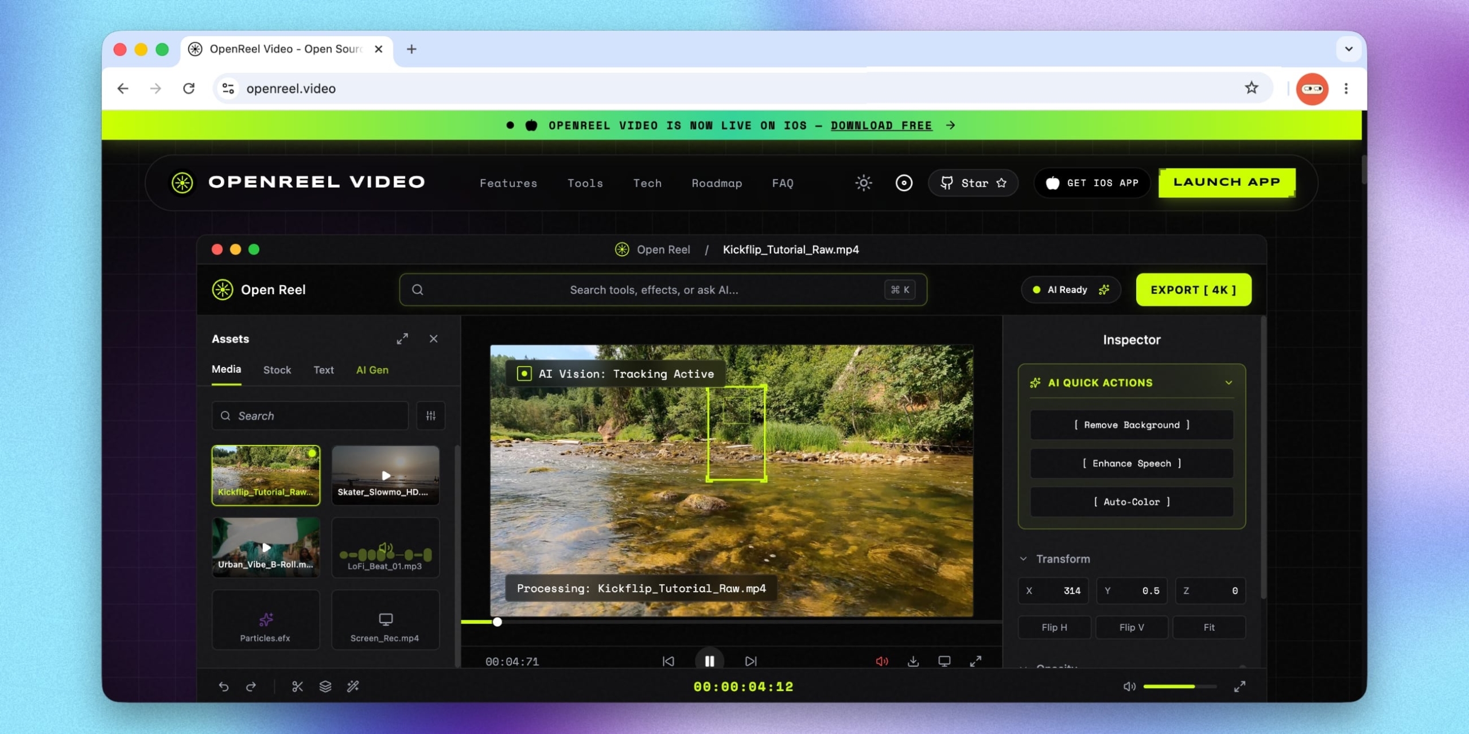Enter preview fullscreen

click(x=976, y=661)
